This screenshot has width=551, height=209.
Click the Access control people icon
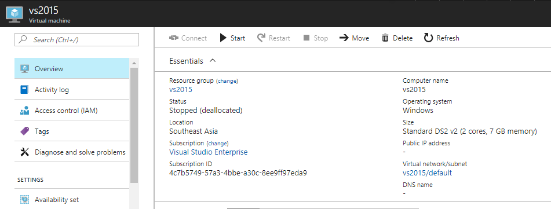click(24, 111)
